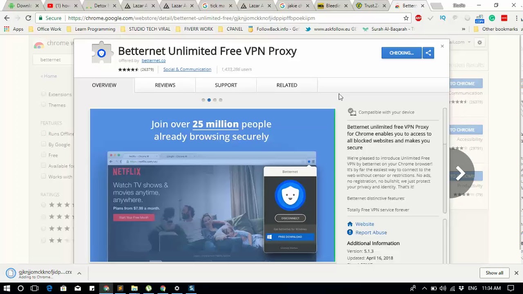Viewport: 523px width, 294px height.
Task: Open Task View on the taskbar
Action: click(34, 288)
